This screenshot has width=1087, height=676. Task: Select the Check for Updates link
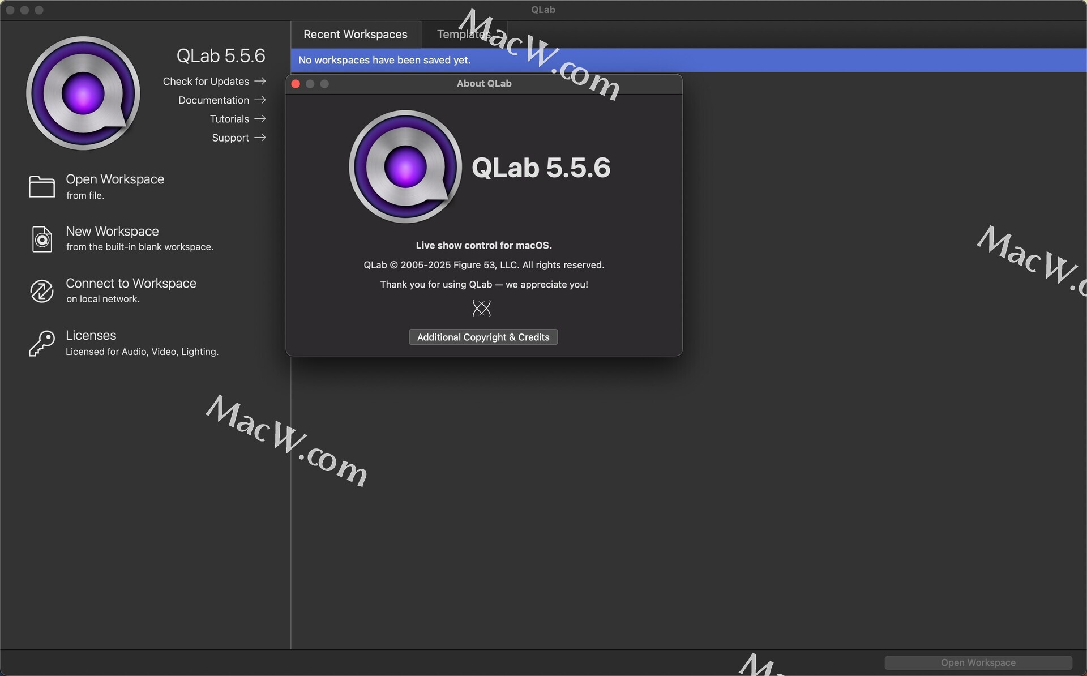tap(206, 82)
